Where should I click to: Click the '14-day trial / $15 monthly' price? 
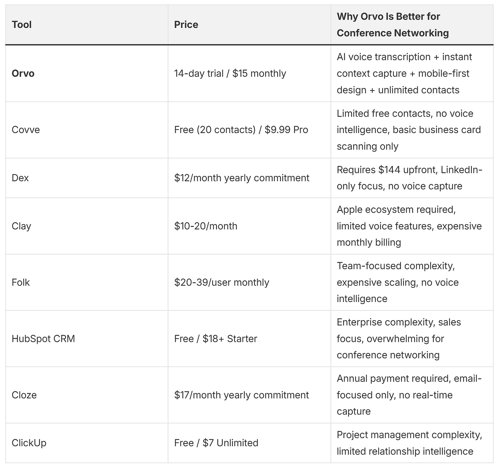tap(230, 73)
